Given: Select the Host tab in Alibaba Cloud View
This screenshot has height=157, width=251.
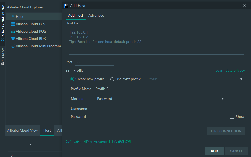Looking at the screenshot, I should click(47, 130).
